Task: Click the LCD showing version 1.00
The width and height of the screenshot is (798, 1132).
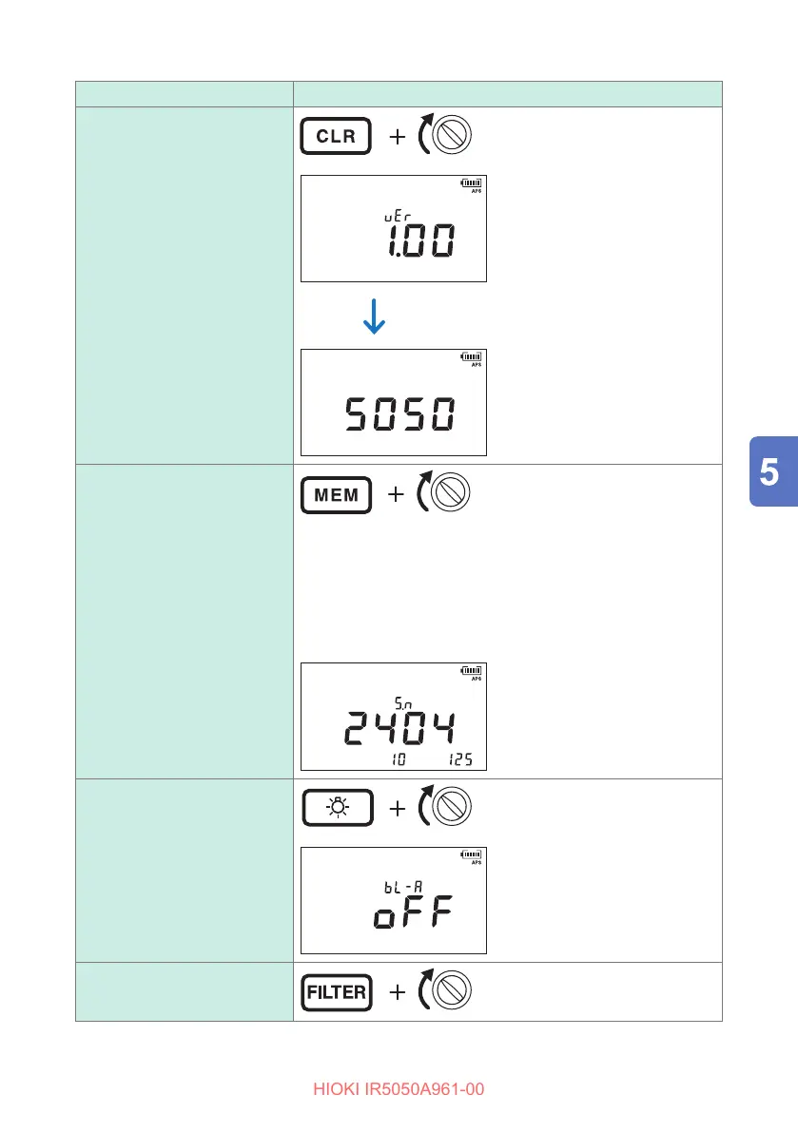Action: click(394, 228)
